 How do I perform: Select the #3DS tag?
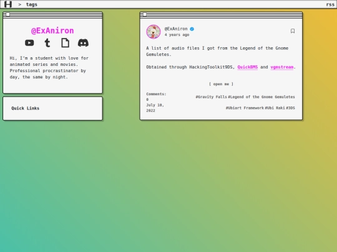coord(290,108)
